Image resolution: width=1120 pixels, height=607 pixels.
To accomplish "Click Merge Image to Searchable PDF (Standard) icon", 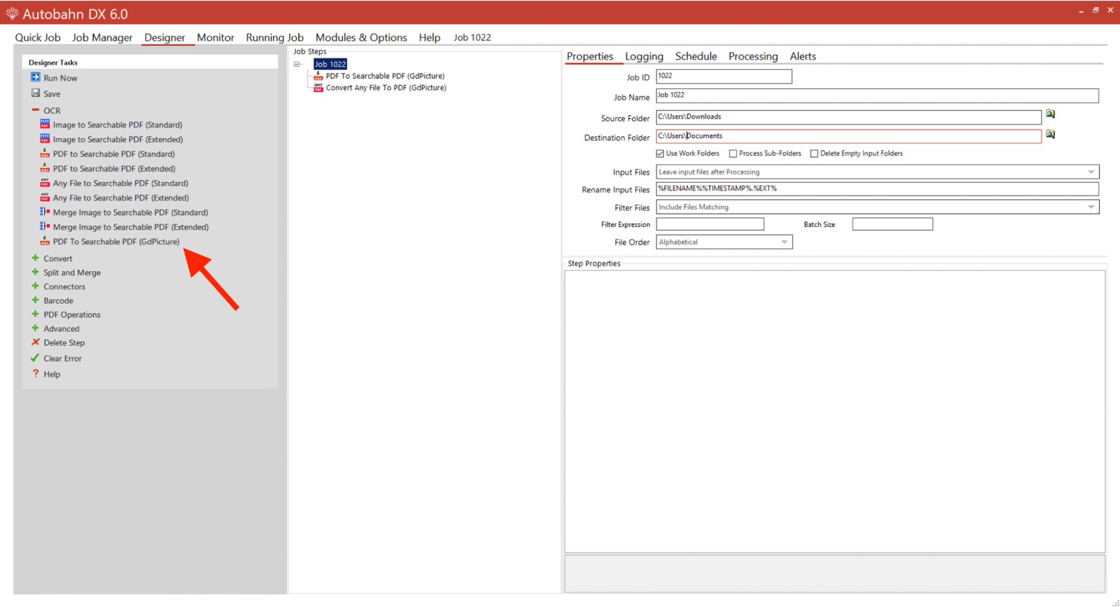I will click(x=45, y=212).
